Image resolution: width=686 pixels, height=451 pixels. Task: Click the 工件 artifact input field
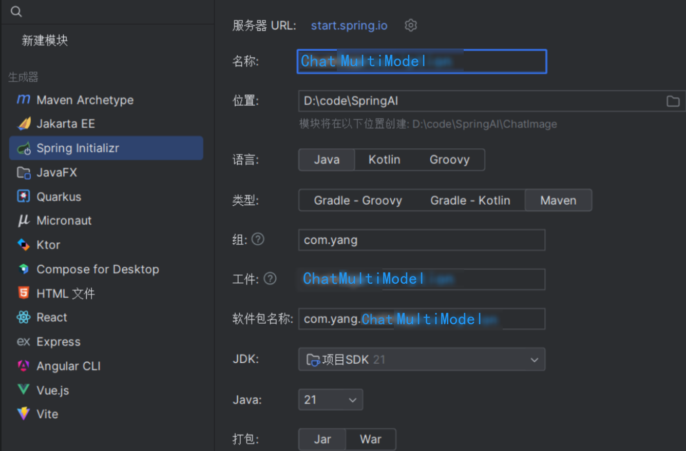tap(422, 279)
